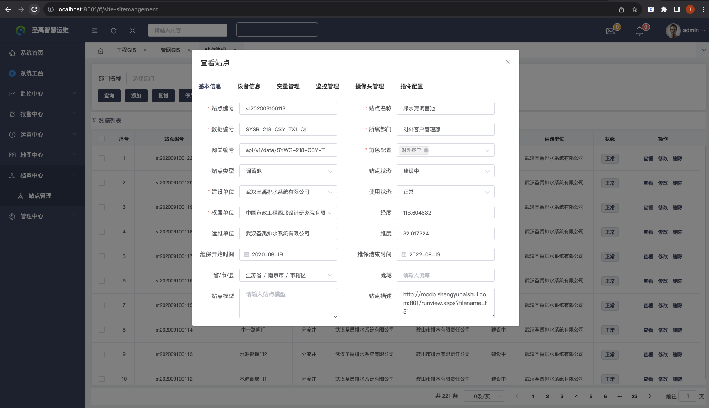Image resolution: width=709 pixels, height=408 pixels.
Task: Check the checkbox for row 9
Action: tap(102, 354)
